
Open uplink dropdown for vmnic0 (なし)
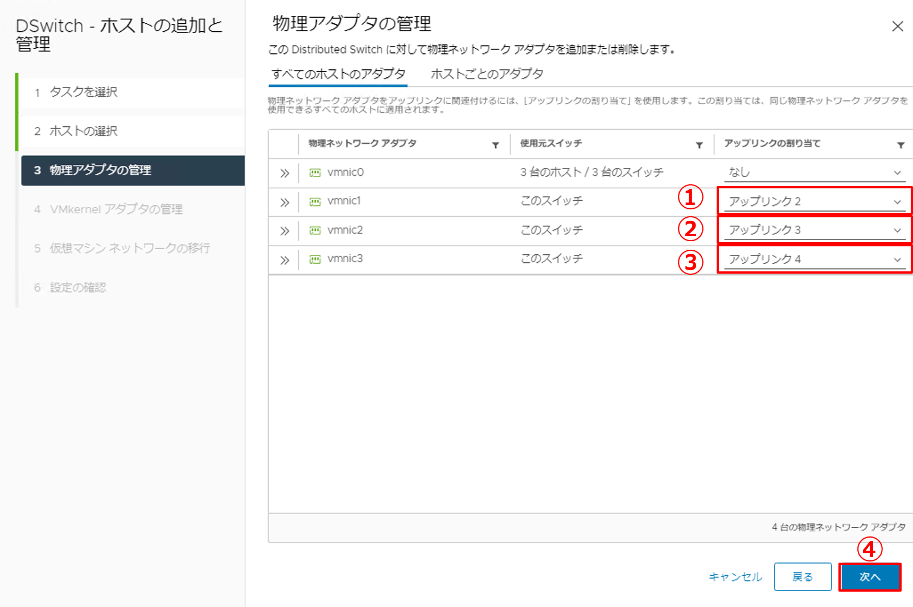815,172
